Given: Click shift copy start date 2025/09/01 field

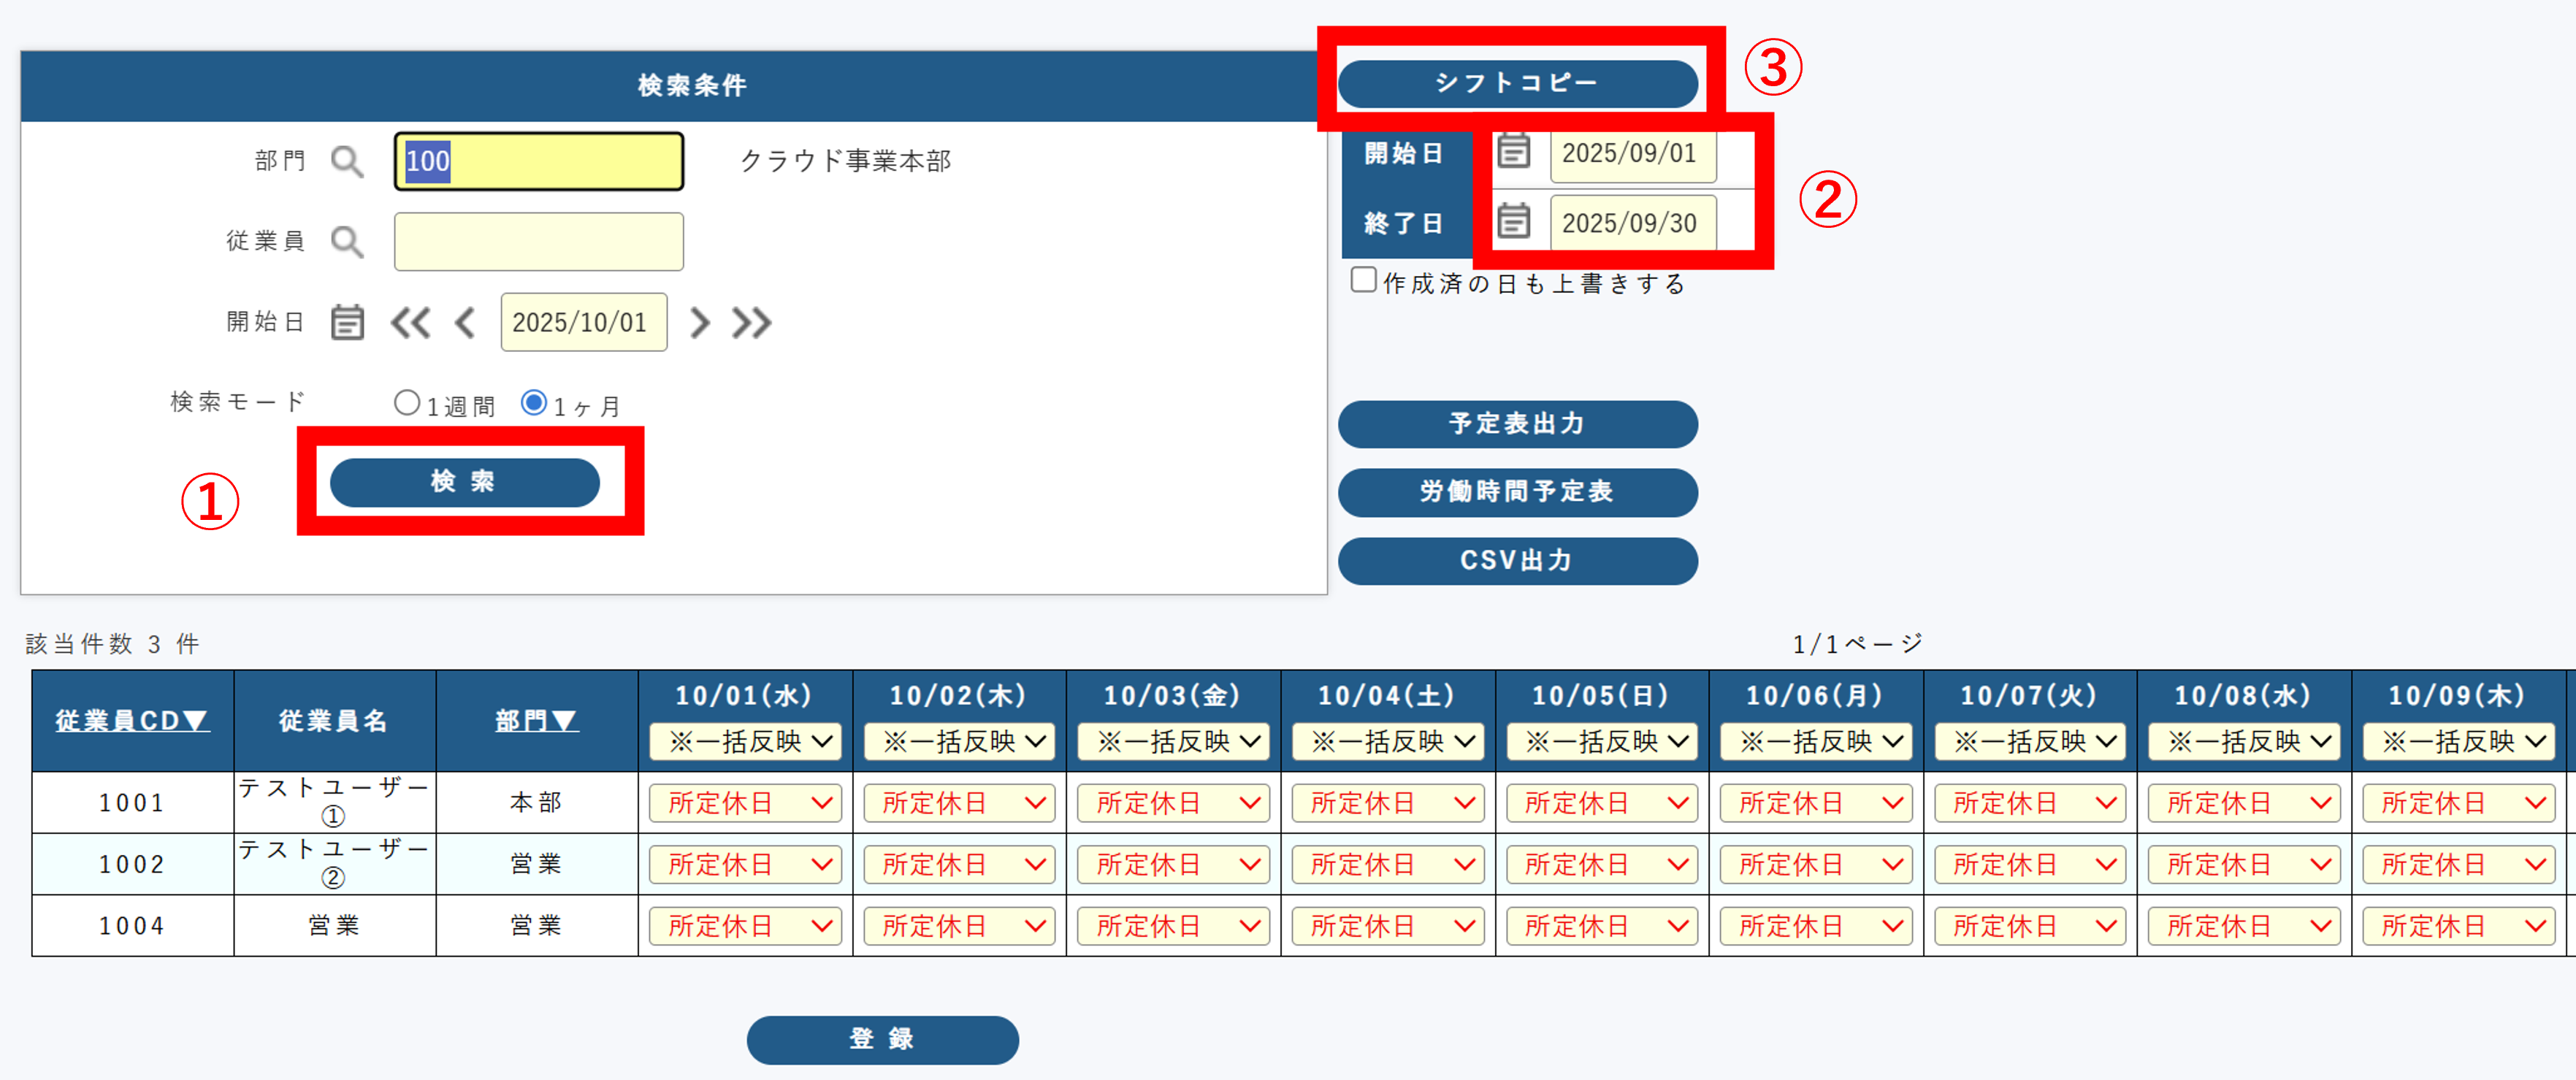Looking at the screenshot, I should (x=1633, y=153).
